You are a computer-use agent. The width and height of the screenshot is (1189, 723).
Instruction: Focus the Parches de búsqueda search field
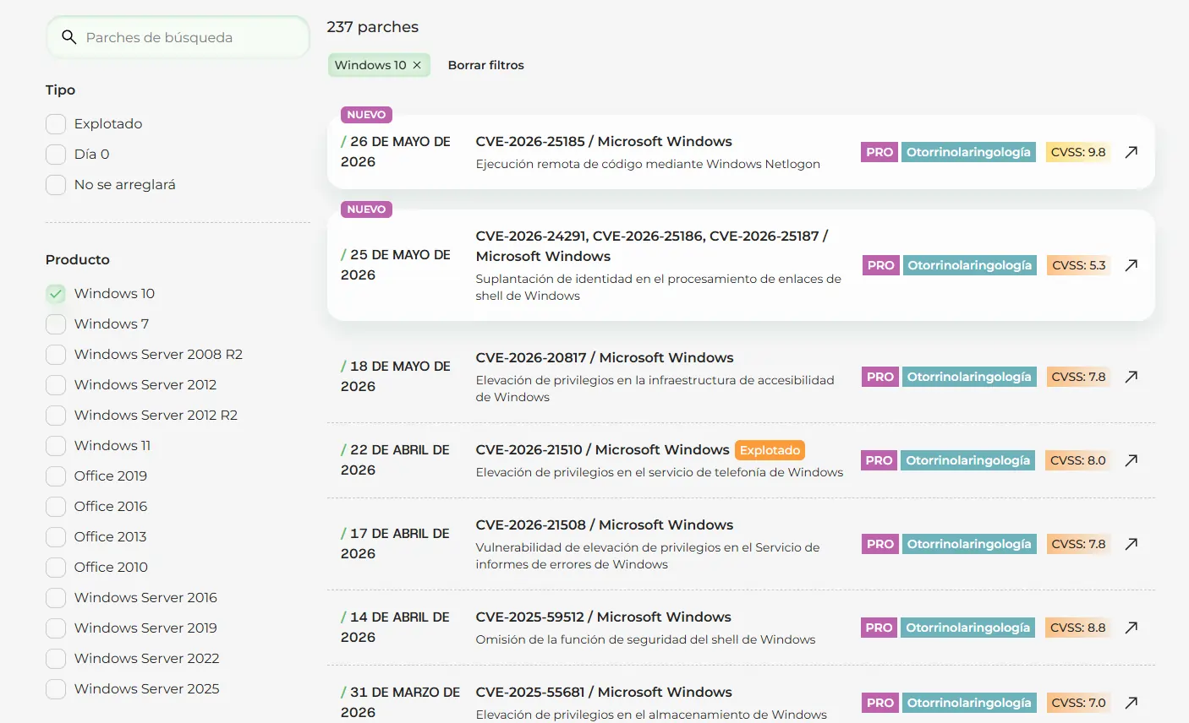[178, 37]
